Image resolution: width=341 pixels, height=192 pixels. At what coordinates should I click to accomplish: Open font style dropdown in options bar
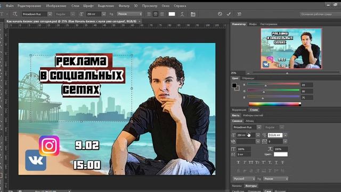point(72,14)
